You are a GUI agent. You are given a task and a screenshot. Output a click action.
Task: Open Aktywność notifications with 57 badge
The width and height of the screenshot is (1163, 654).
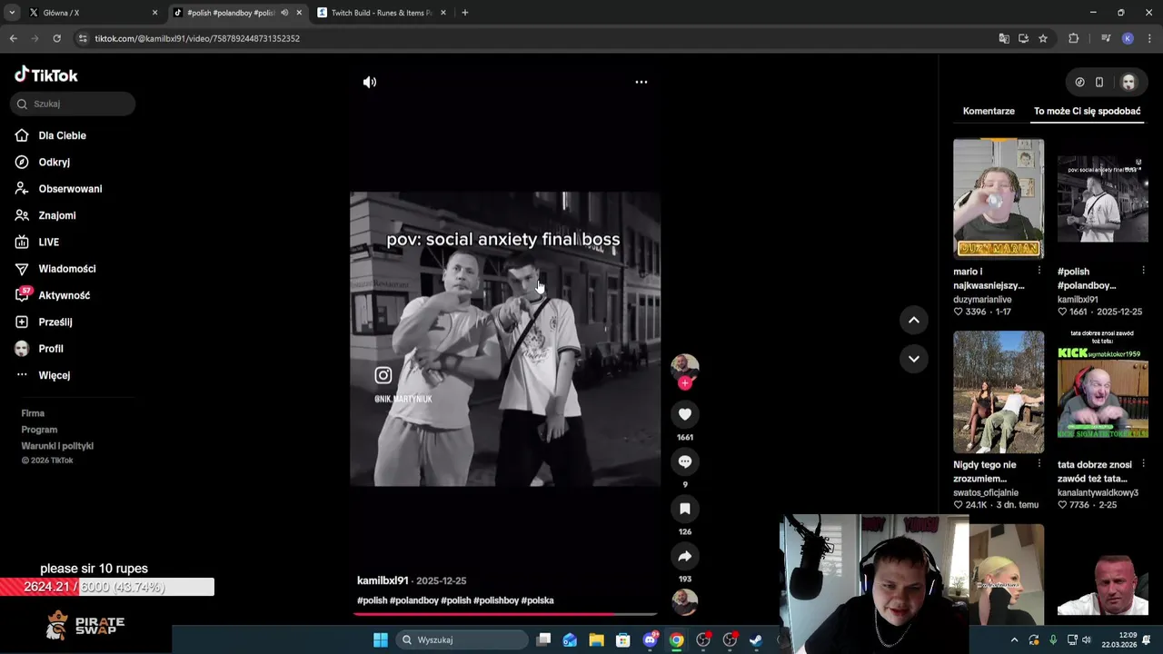[64, 295]
